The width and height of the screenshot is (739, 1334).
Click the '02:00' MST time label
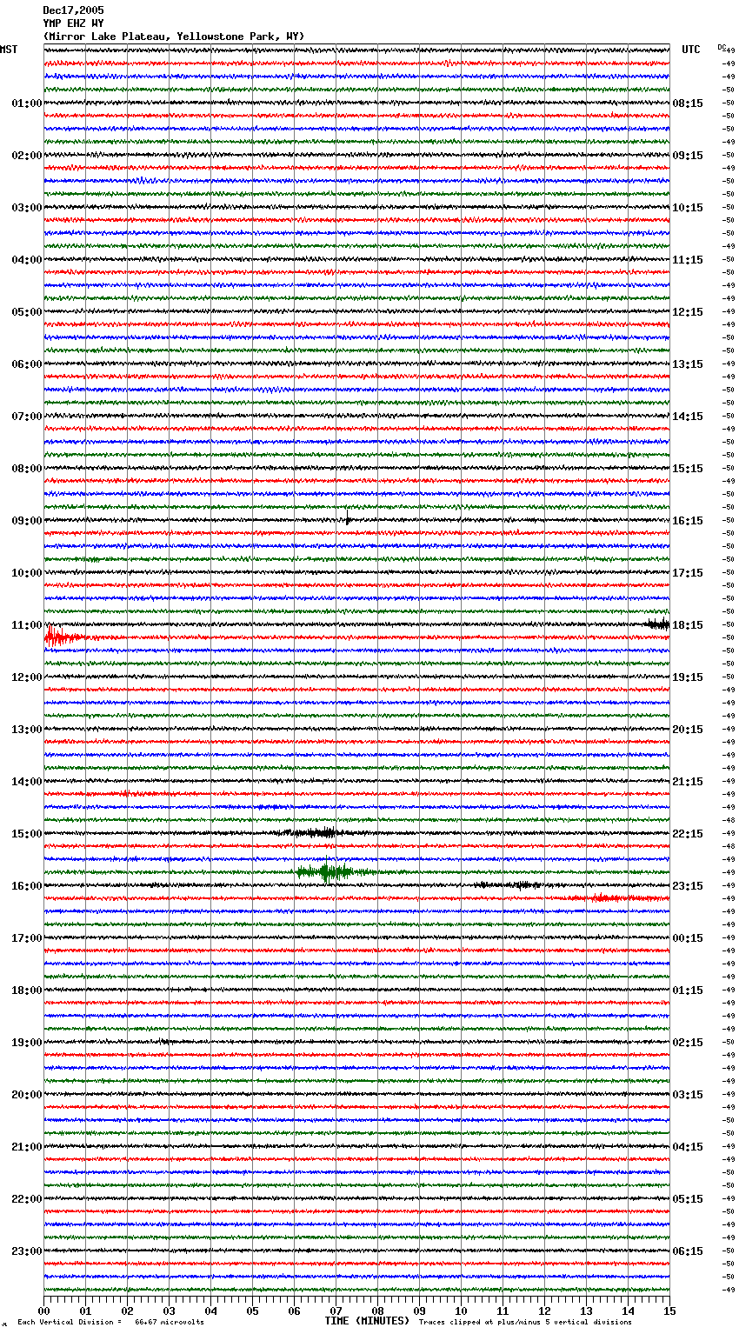27,156
